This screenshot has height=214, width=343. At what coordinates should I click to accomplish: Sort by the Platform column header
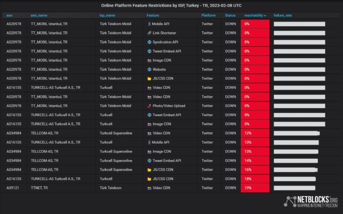[208, 15]
